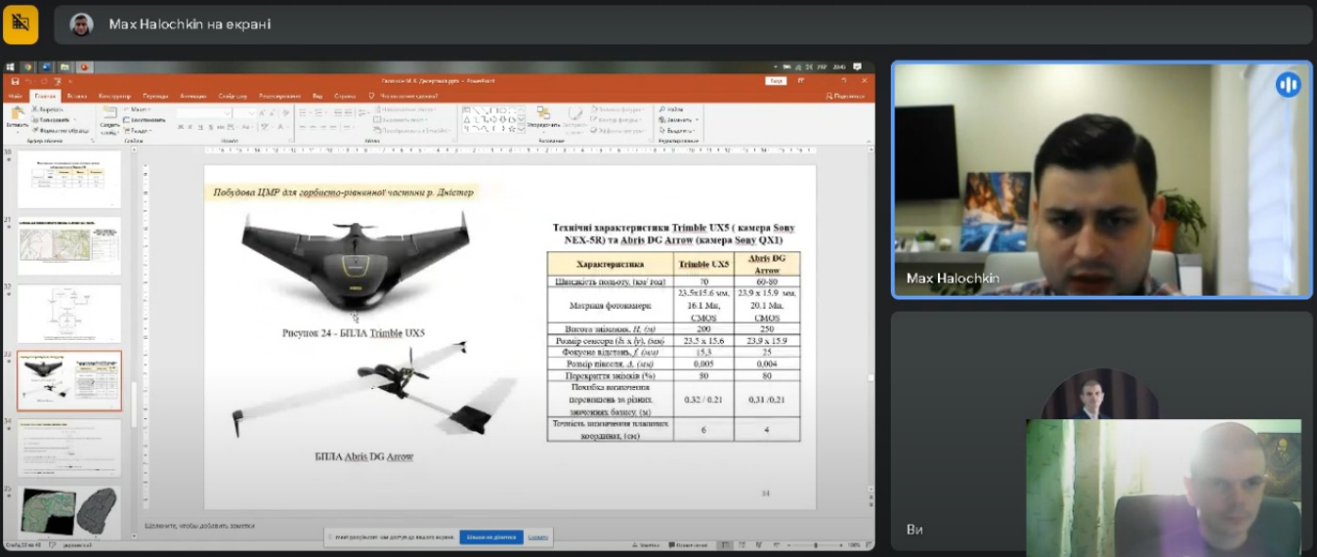Viewport: 1317px width, 557px height.
Task: Click the Undo arrow in quick access toolbar
Action: 28,81
